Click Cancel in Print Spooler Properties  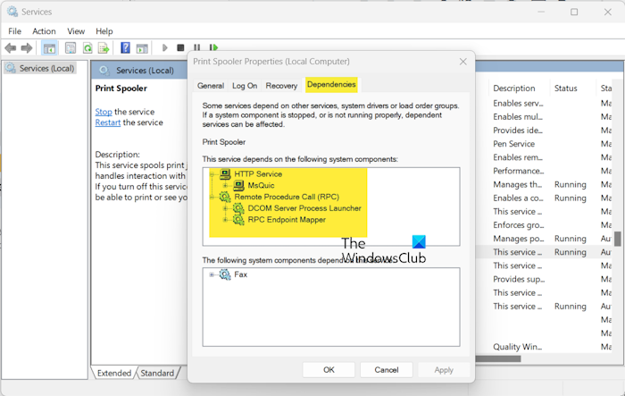(x=387, y=370)
